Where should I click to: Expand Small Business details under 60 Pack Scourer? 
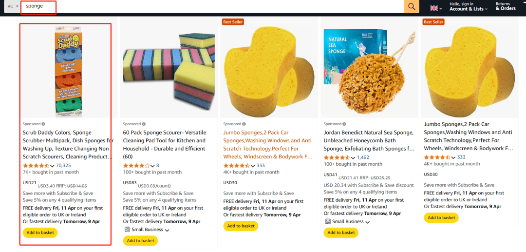point(167,230)
